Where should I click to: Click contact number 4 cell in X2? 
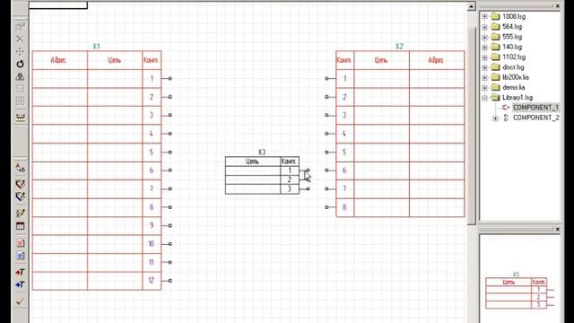[344, 134]
